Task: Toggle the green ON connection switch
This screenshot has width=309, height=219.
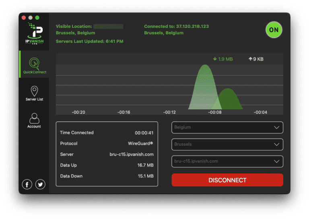Action: [274, 30]
